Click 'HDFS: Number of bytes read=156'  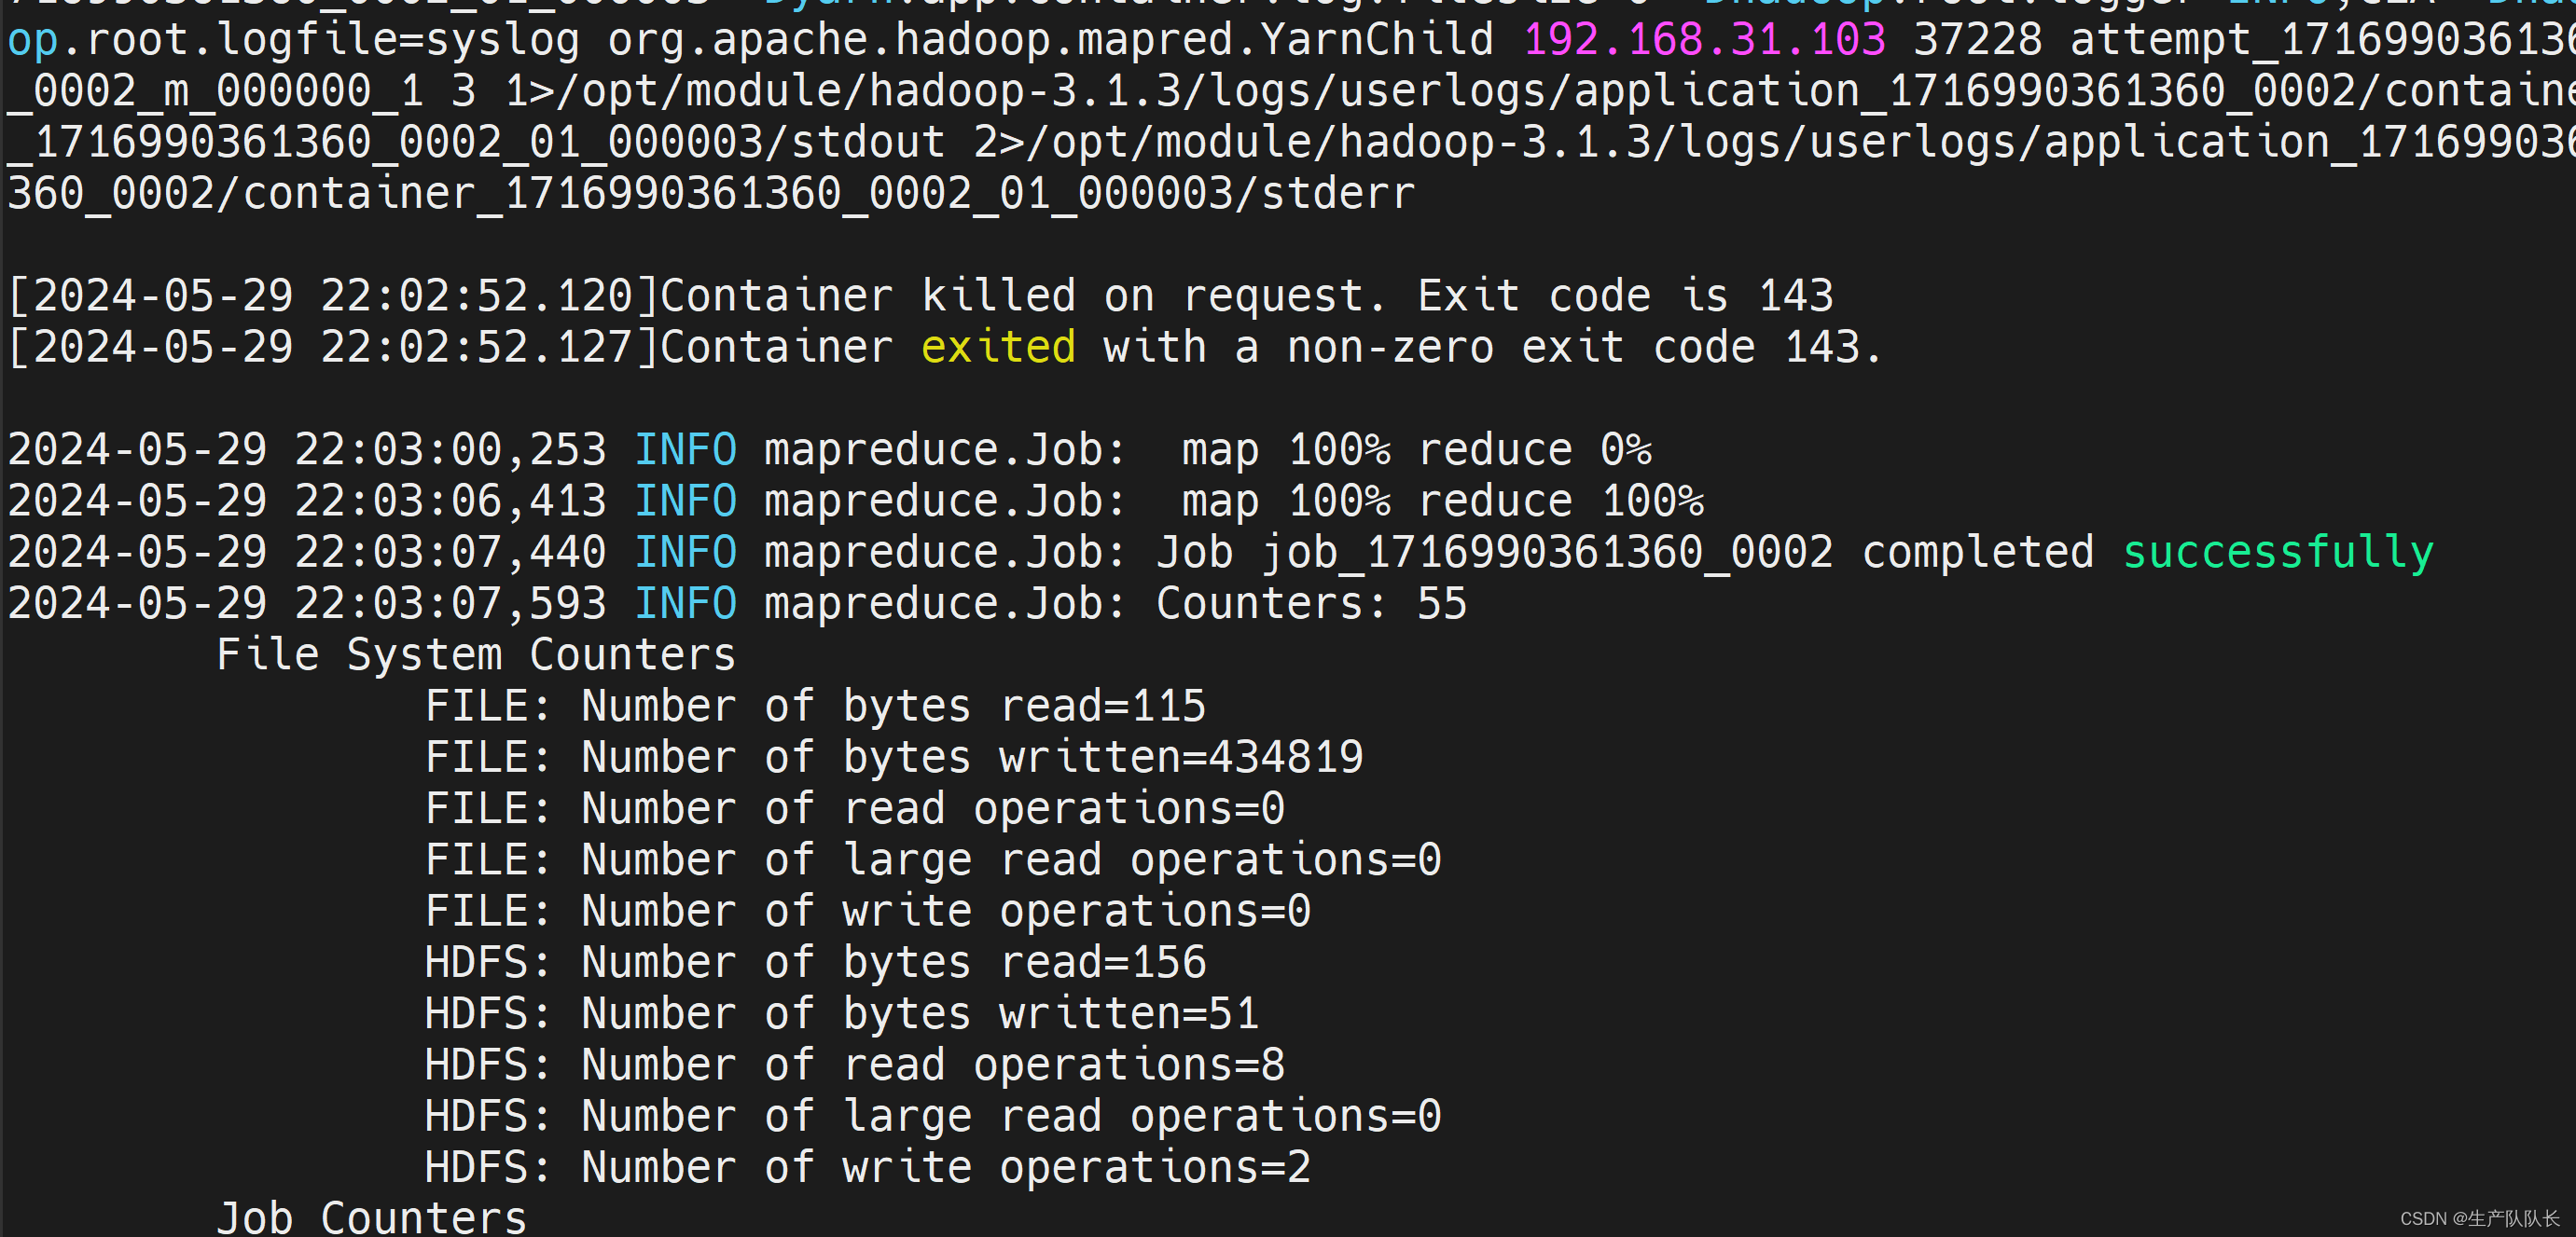[x=816, y=962]
